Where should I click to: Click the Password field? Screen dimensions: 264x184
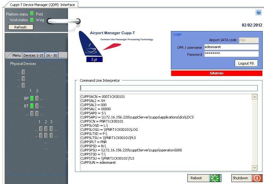point(231,54)
